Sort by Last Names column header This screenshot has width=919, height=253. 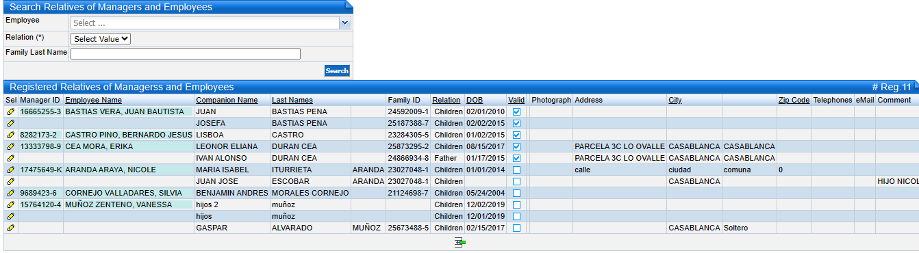[292, 100]
